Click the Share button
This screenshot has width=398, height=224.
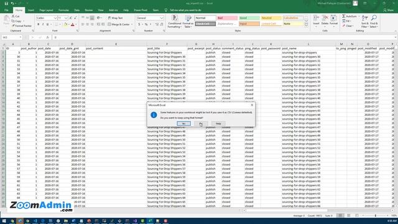point(389,10)
